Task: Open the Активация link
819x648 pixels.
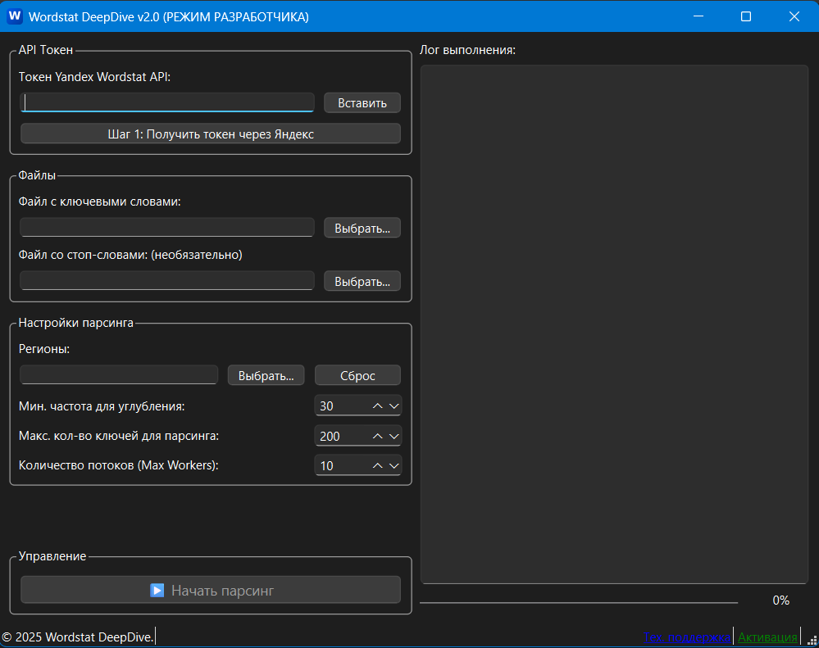Action: pyautogui.click(x=767, y=637)
